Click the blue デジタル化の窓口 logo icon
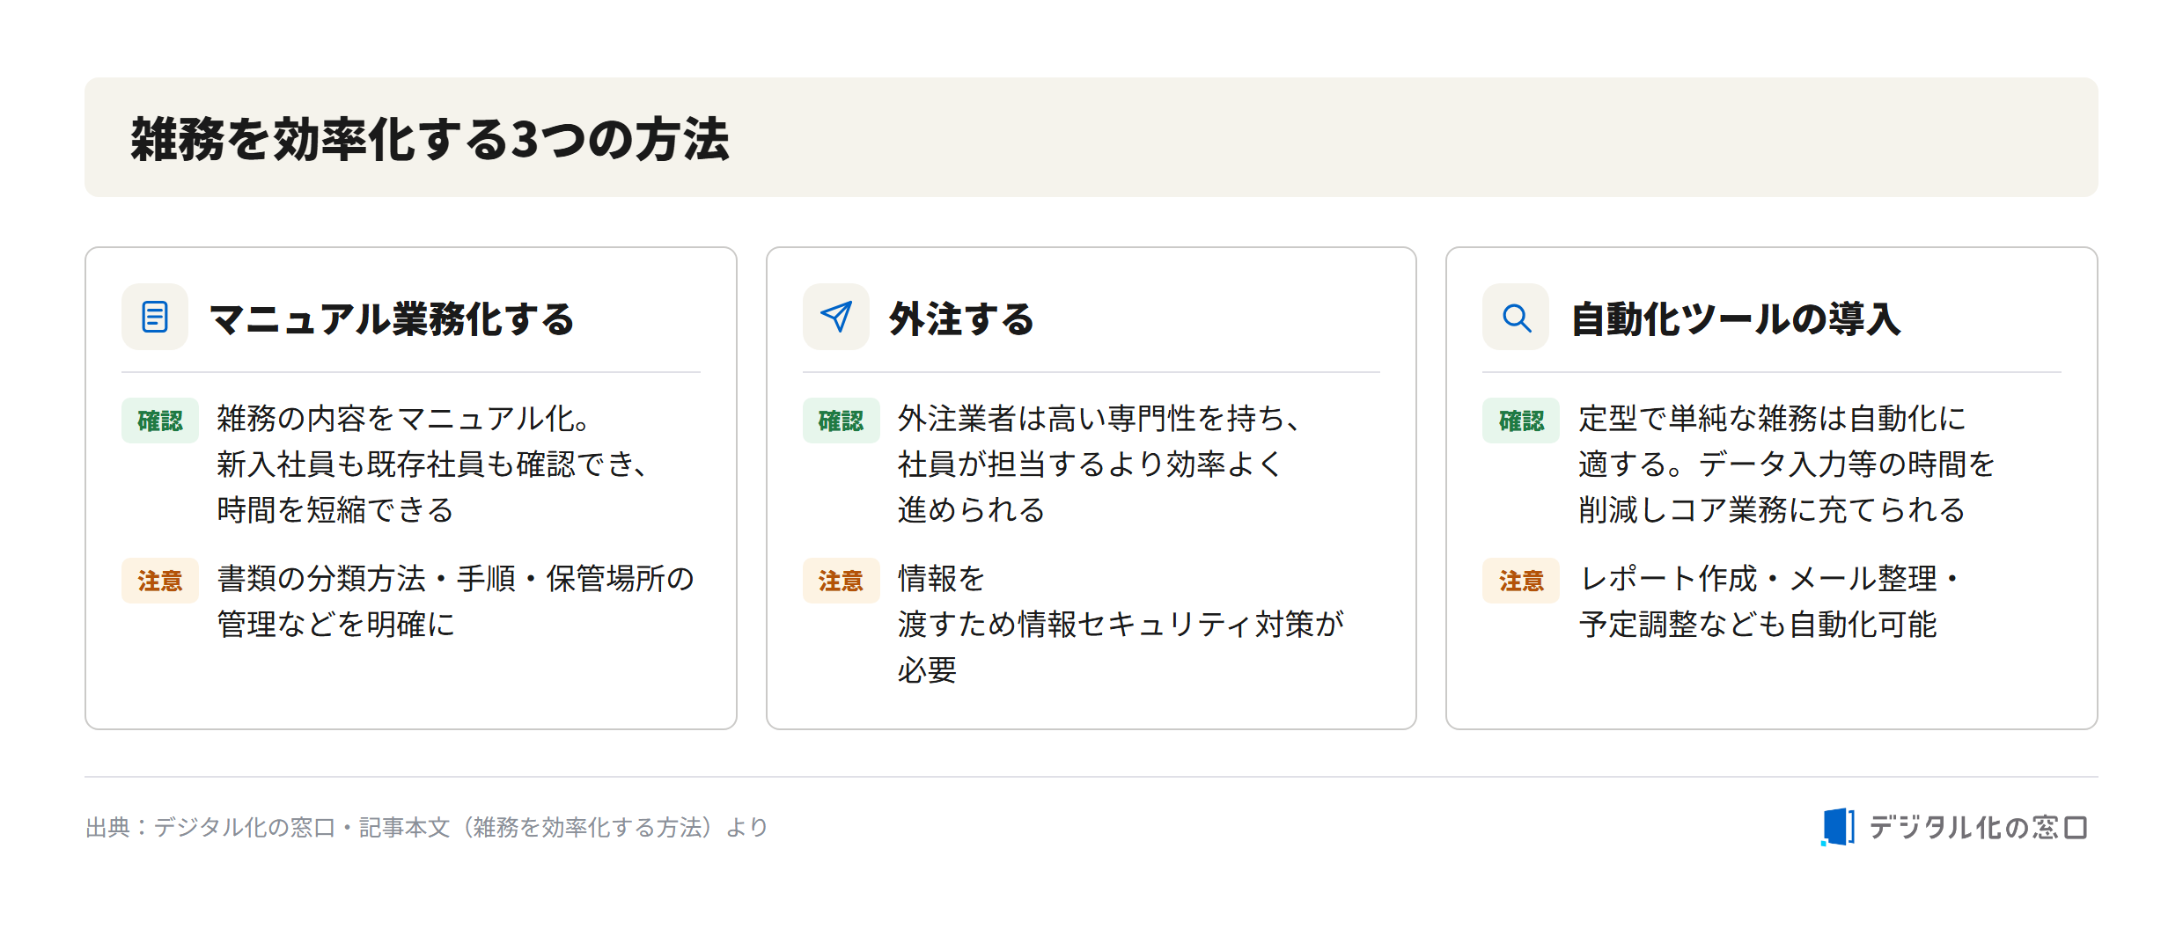2183x929 pixels. click(1838, 827)
